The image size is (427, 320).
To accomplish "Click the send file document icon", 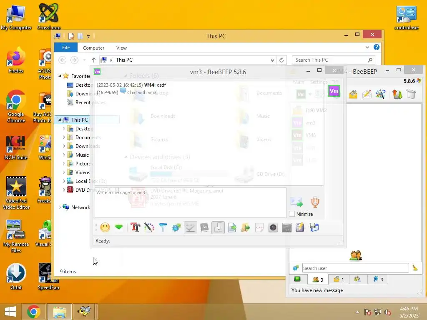I will pyautogui.click(x=232, y=227).
